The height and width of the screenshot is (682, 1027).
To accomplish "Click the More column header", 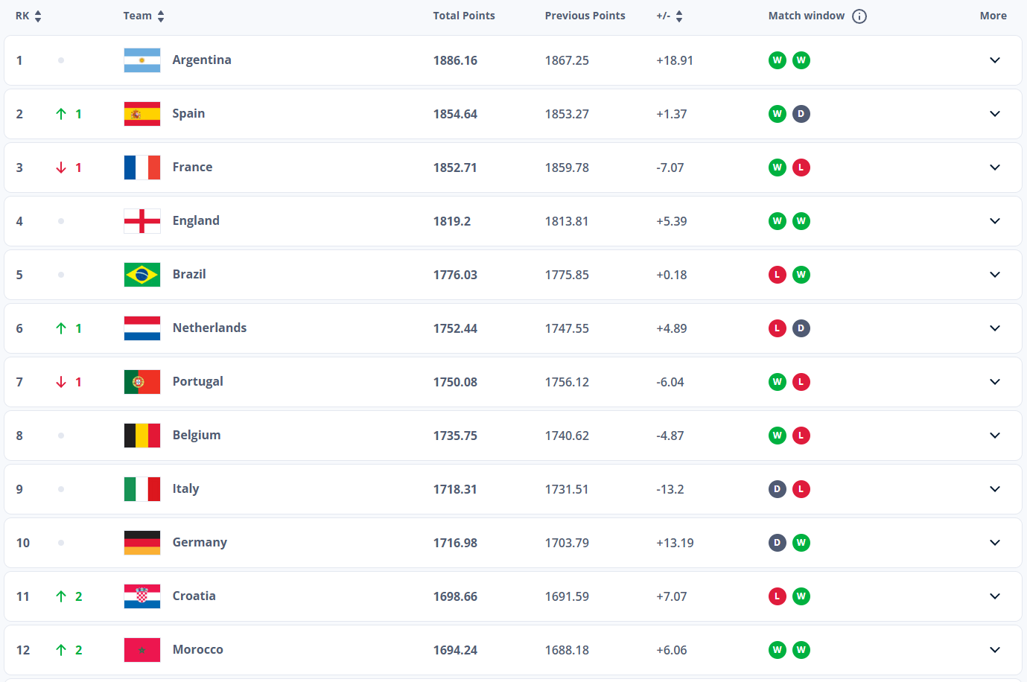I will (993, 15).
